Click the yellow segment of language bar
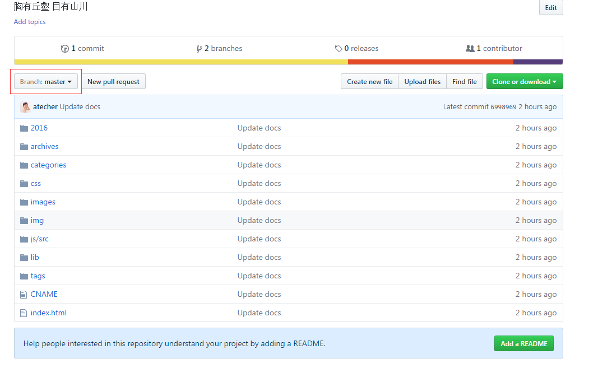Screen dimensions: 612x368 pos(180,62)
